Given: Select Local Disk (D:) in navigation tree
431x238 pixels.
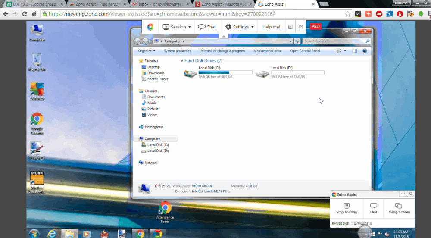Looking at the screenshot, I should [155, 151].
